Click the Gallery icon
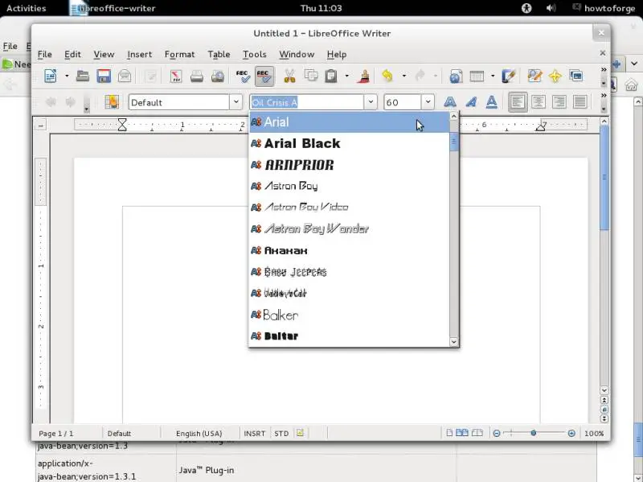643x482 pixels. point(575,76)
